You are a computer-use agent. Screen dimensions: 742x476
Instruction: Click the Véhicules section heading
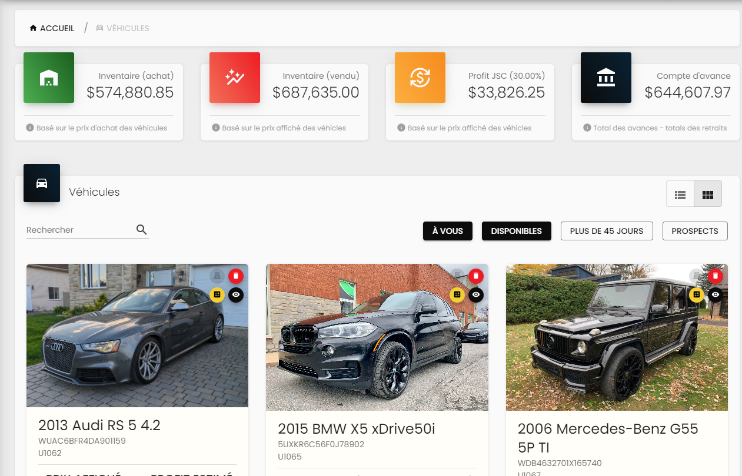94,192
